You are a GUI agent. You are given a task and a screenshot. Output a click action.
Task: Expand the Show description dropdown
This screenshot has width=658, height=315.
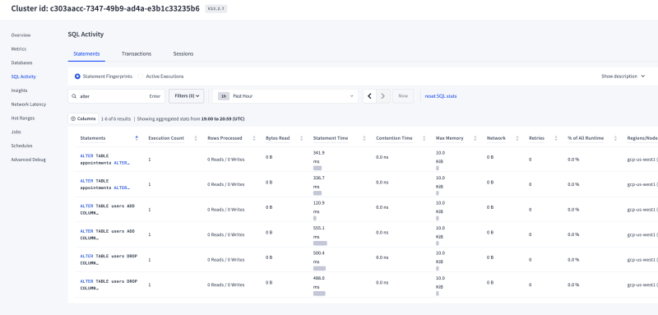(623, 76)
